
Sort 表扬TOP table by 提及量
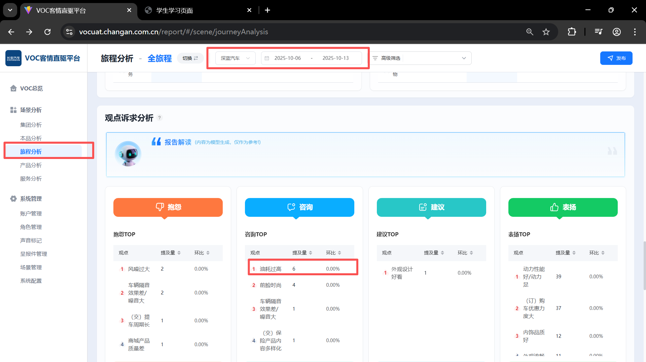point(574,253)
